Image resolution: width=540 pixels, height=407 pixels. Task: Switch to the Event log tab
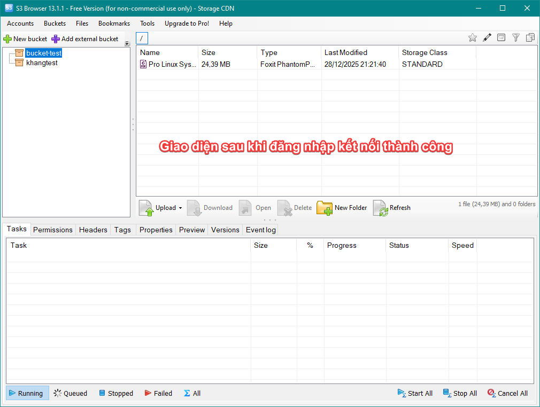(260, 230)
